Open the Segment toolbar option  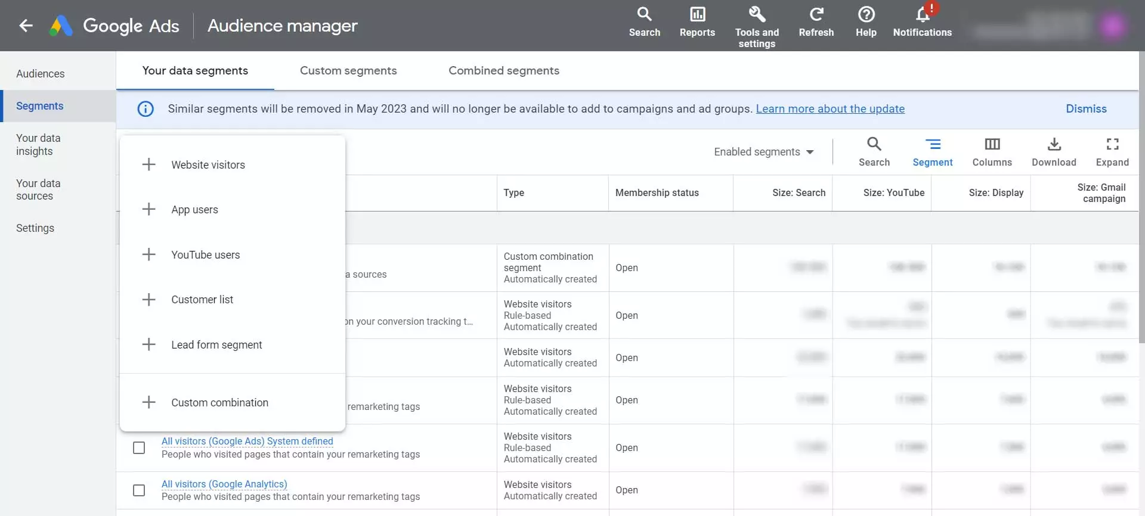click(932, 152)
